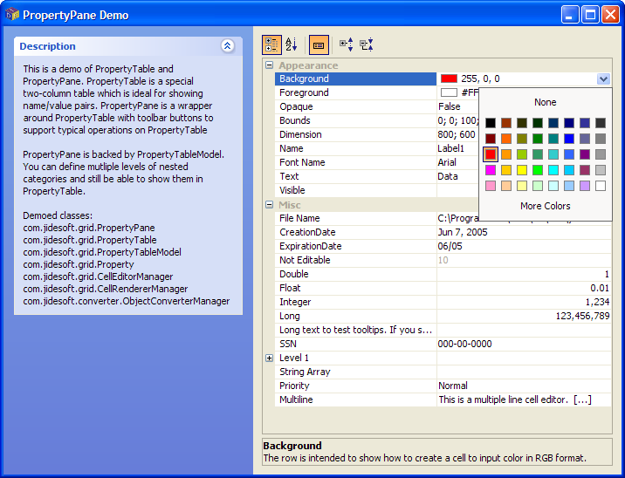Click the Arial Font Name value
Image resolution: width=625 pixels, height=478 pixels.
tap(447, 162)
